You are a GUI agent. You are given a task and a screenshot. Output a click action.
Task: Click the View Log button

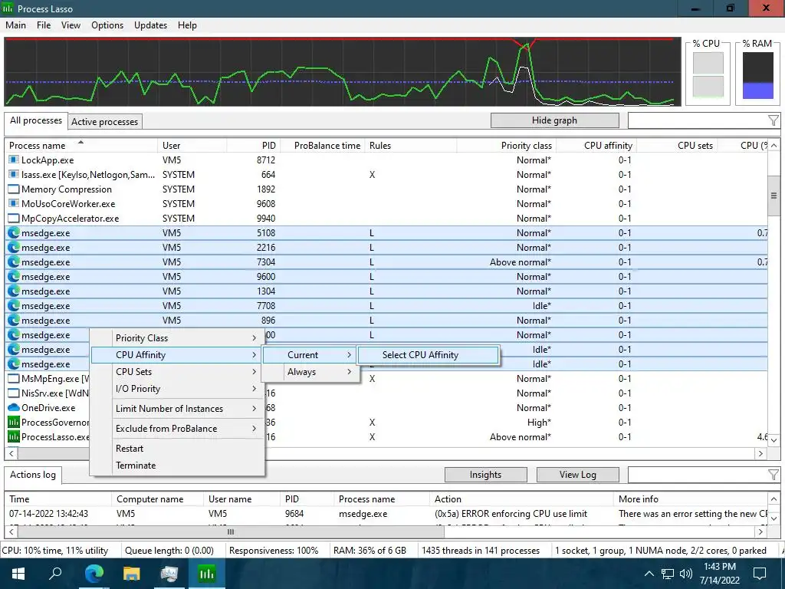578,475
